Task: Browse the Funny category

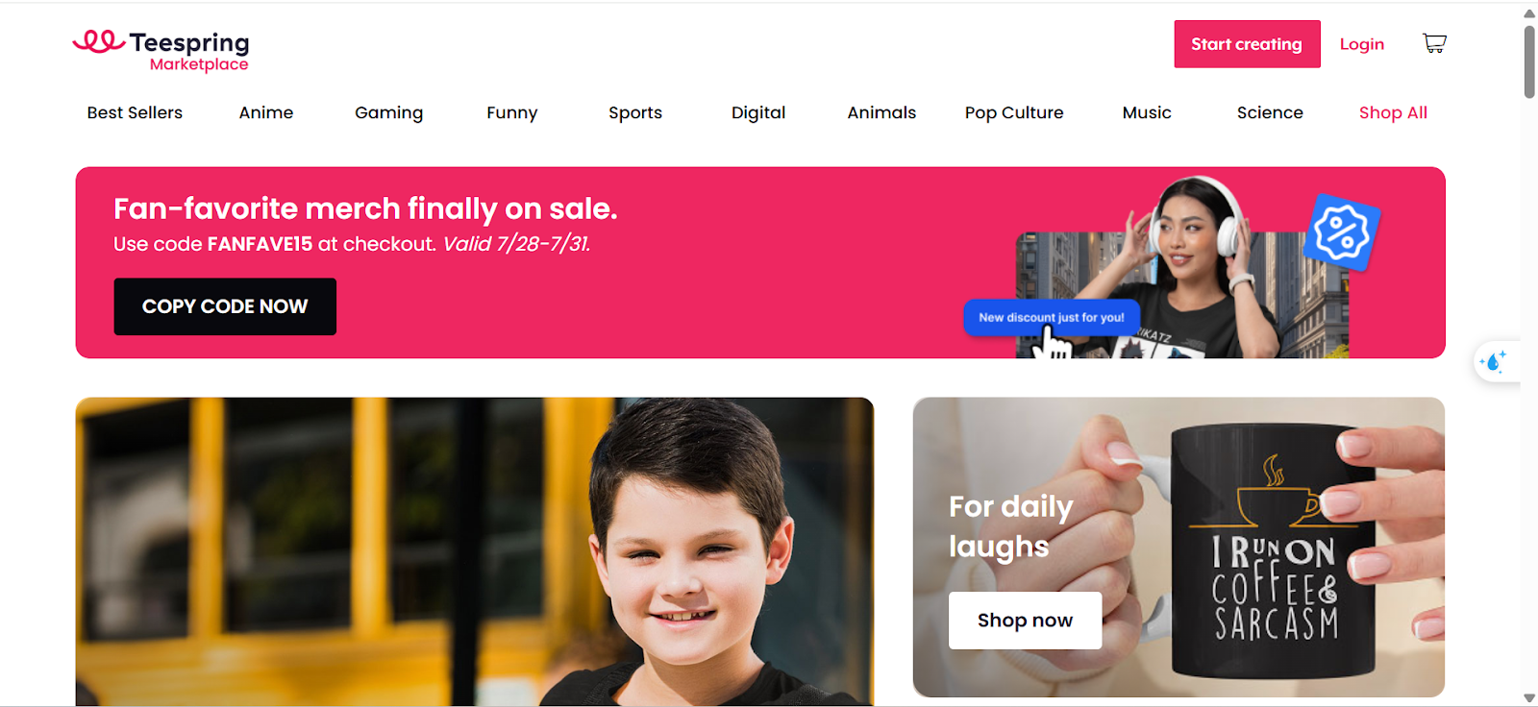Action: [x=511, y=112]
